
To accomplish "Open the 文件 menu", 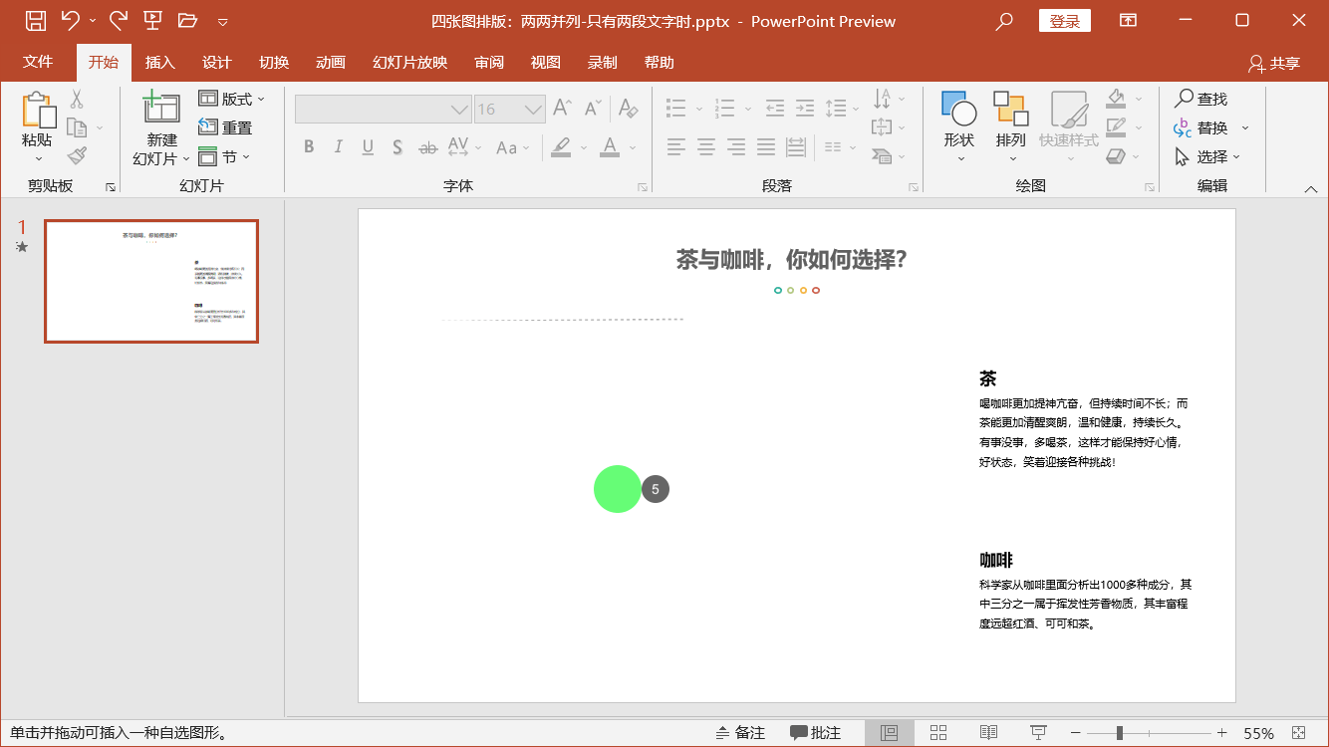I will tap(38, 62).
